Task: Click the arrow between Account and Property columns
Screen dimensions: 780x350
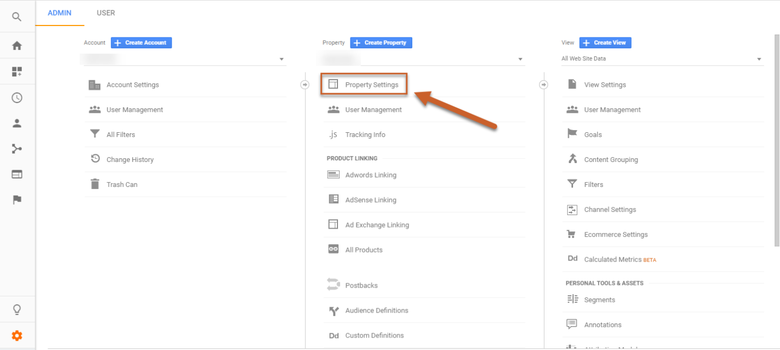Action: 304,85
